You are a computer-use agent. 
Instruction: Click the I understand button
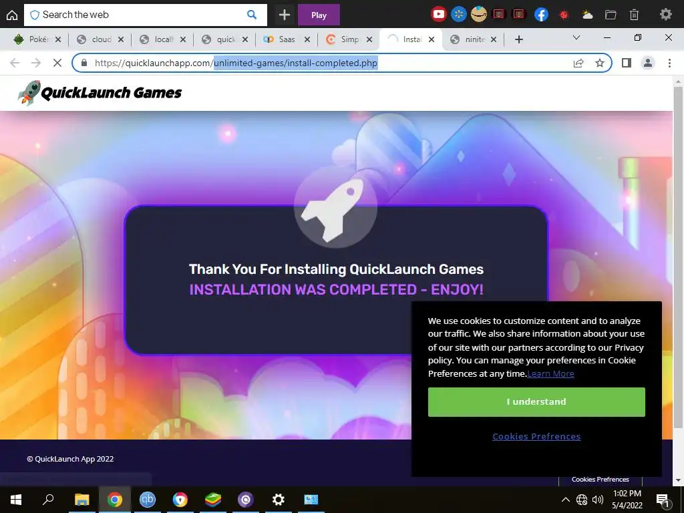point(536,401)
